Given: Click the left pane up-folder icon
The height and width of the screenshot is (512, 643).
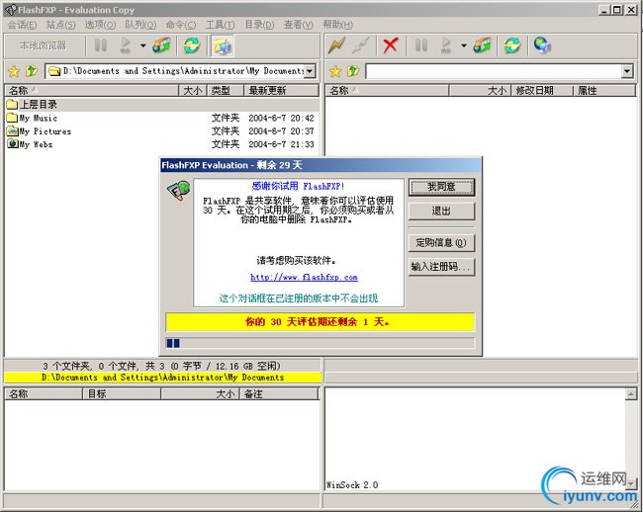Looking at the screenshot, I should pyautogui.click(x=32, y=71).
